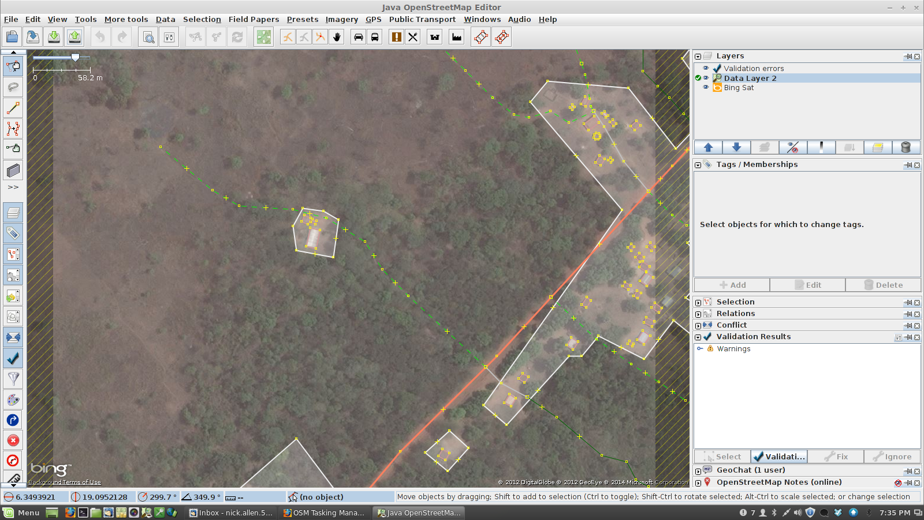Open the File menu
This screenshot has height=520, width=924.
(11, 19)
